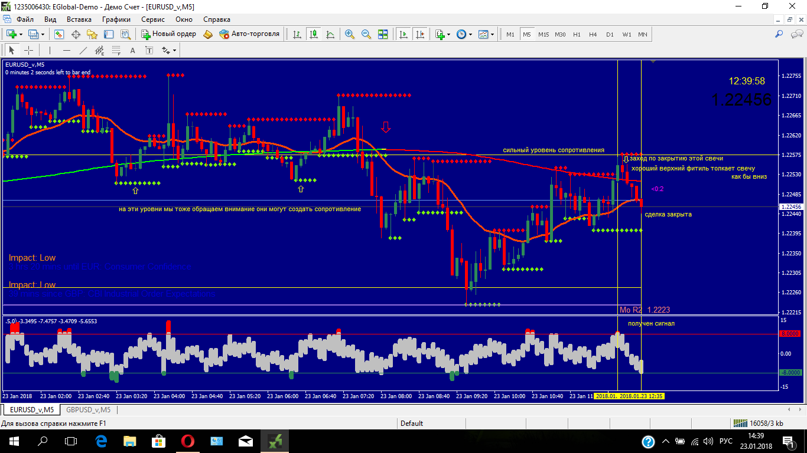This screenshot has height=453, width=807.
Task: Open Opera browser from the taskbar
Action: (187, 441)
